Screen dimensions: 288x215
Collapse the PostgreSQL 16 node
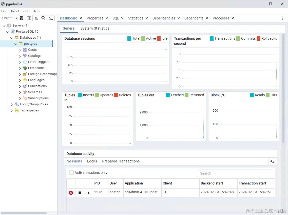pyautogui.click(x=8, y=32)
